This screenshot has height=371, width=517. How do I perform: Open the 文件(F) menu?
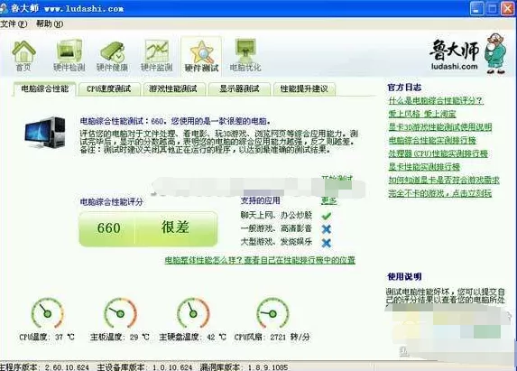pos(14,24)
